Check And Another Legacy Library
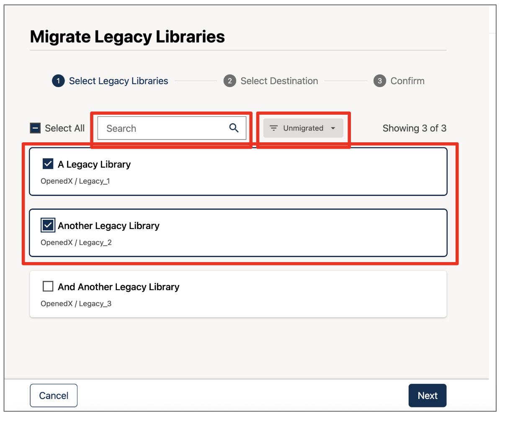This screenshot has height=422, width=505. point(48,286)
